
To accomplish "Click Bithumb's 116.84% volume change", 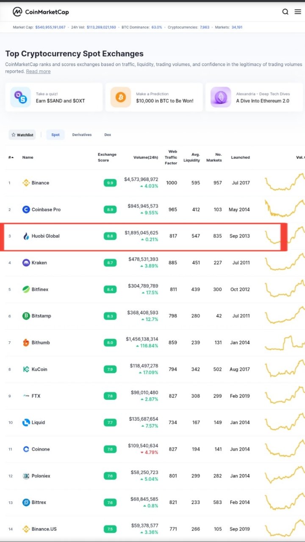I will pos(147,346).
